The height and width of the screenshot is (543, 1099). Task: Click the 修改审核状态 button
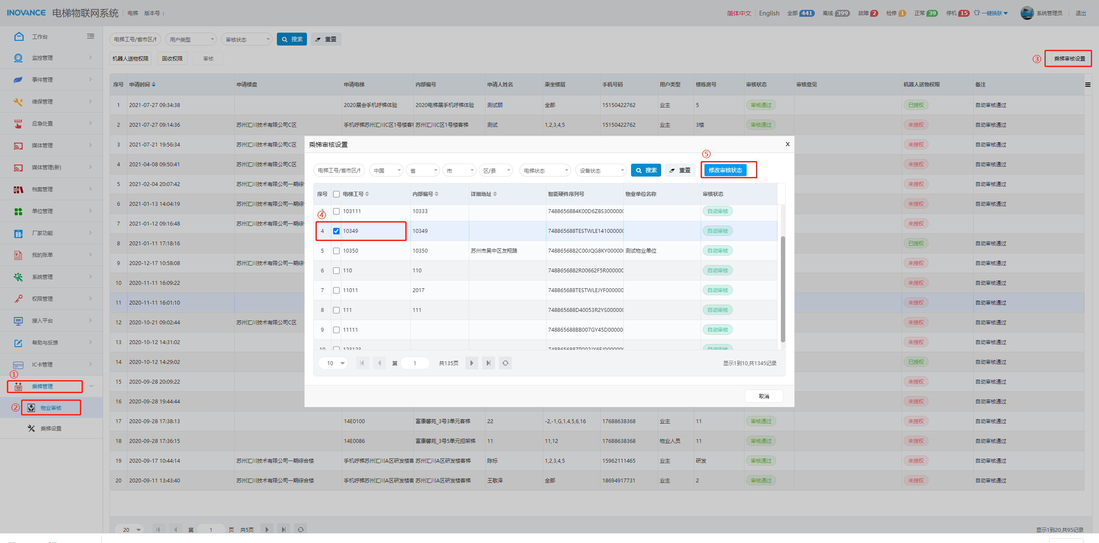[x=725, y=170]
